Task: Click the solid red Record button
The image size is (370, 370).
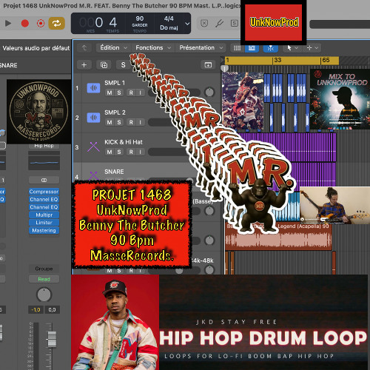Action: click(24, 24)
